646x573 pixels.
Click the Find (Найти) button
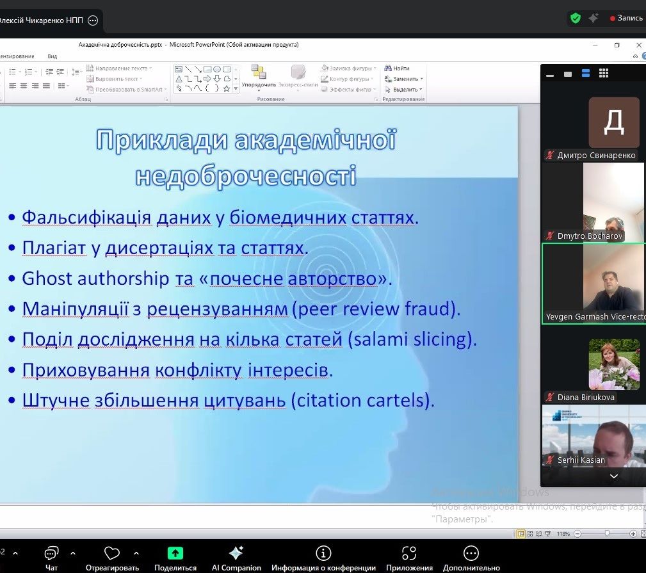point(398,68)
